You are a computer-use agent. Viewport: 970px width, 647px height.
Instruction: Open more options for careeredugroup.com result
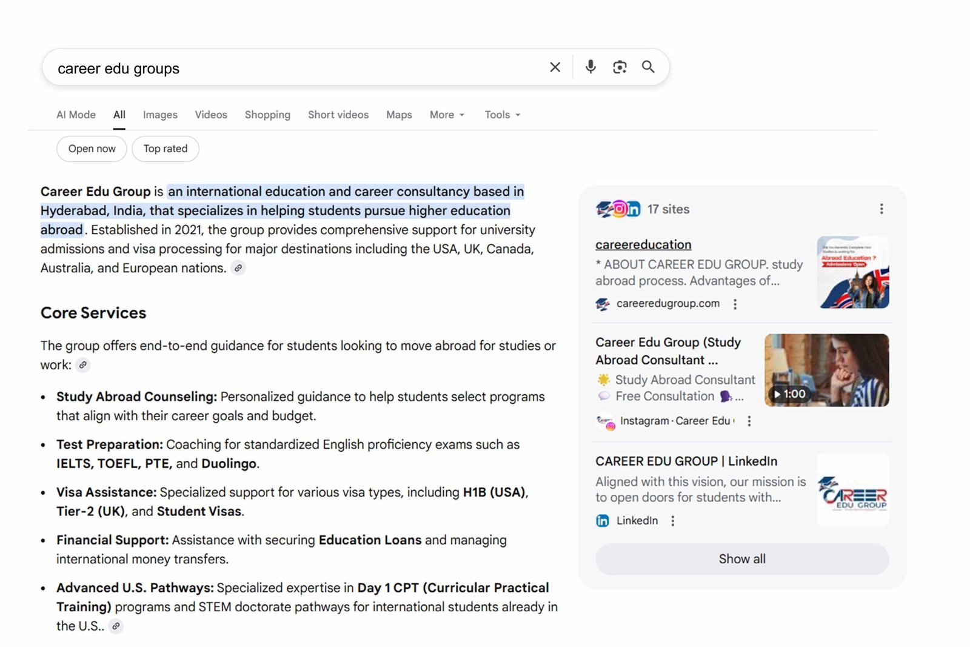coord(735,304)
